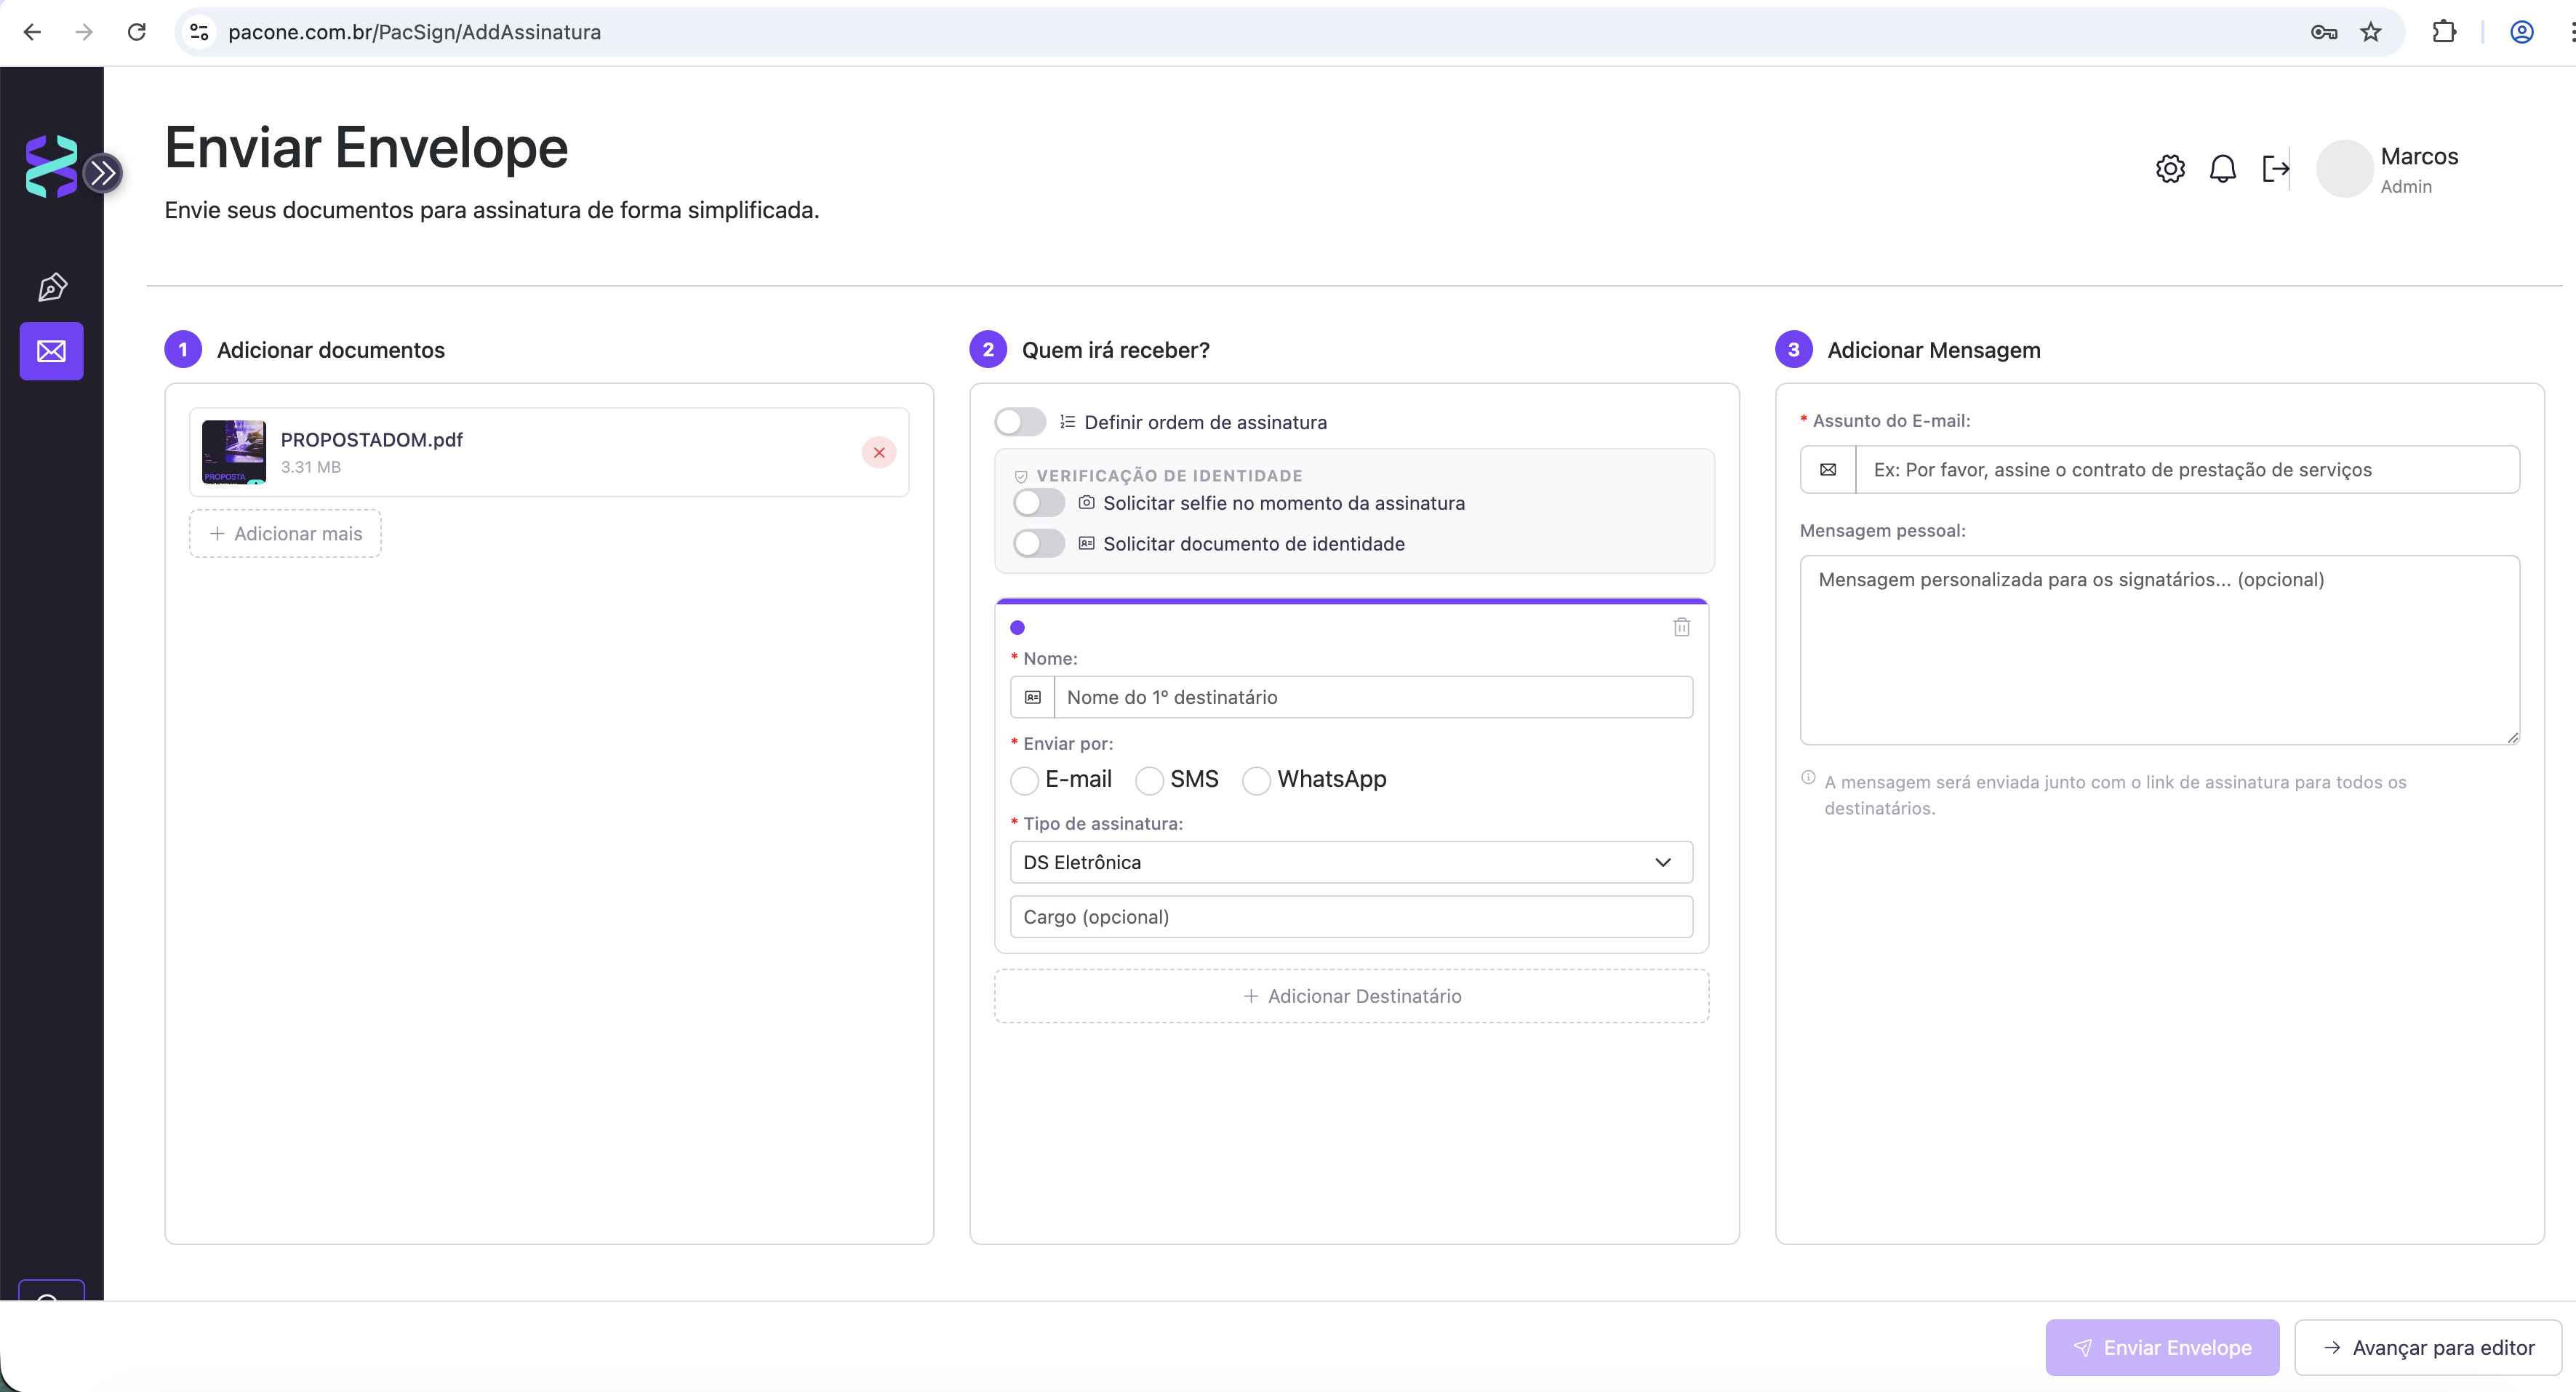
Task: Click the Cargo (opcional) field
Action: (x=1351, y=917)
